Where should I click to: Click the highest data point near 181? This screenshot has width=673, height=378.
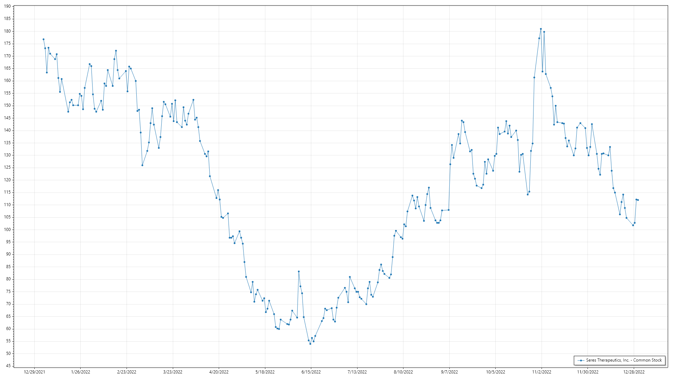click(x=541, y=29)
